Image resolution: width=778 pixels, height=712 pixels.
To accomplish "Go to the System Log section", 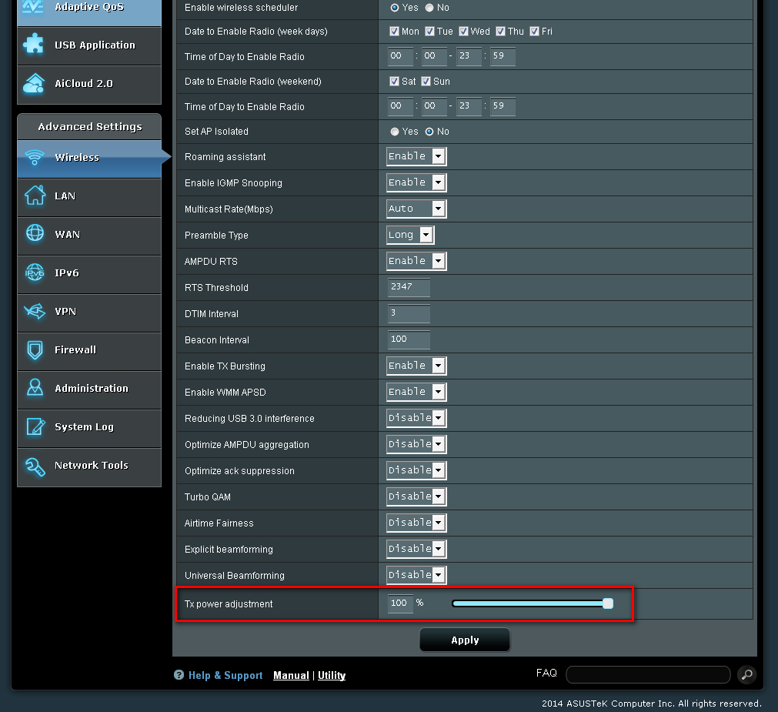I will click(84, 427).
